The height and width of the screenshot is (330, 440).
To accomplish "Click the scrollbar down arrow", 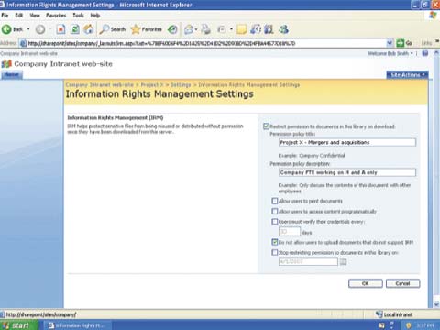I will pos(436,304).
